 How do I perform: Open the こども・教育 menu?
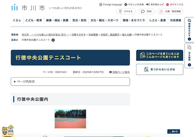pyautogui.click(x=34, y=20)
